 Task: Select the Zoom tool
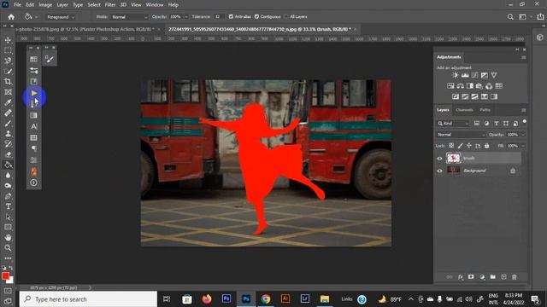8,248
